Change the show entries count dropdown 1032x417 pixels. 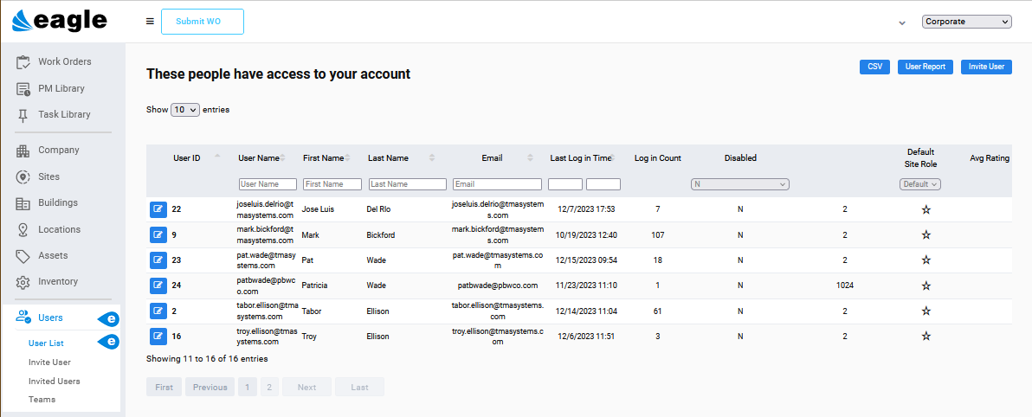(x=185, y=110)
